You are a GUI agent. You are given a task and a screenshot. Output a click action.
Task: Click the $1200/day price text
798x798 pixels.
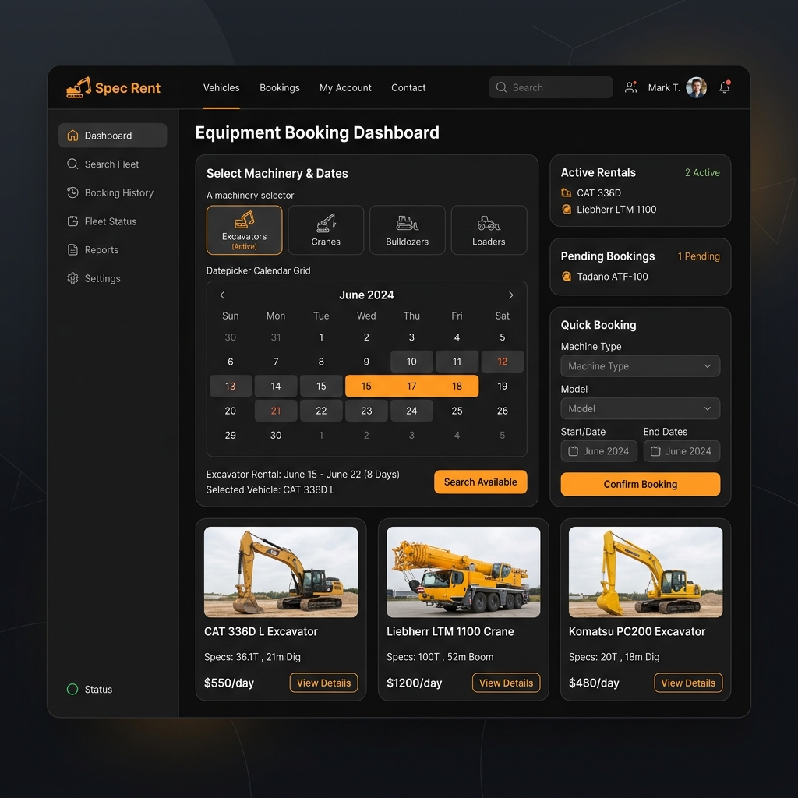pos(415,683)
